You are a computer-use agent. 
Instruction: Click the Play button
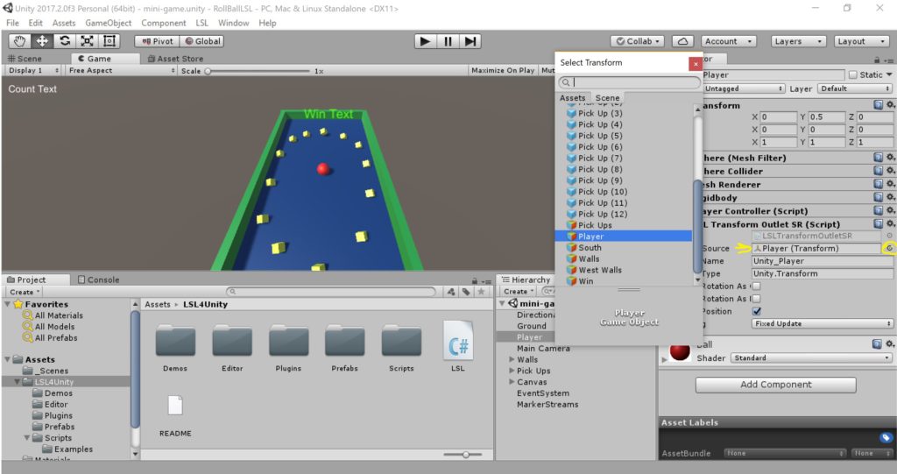point(425,41)
